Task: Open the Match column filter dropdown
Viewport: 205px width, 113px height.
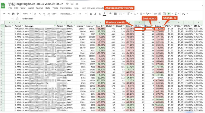Action: [74, 26]
